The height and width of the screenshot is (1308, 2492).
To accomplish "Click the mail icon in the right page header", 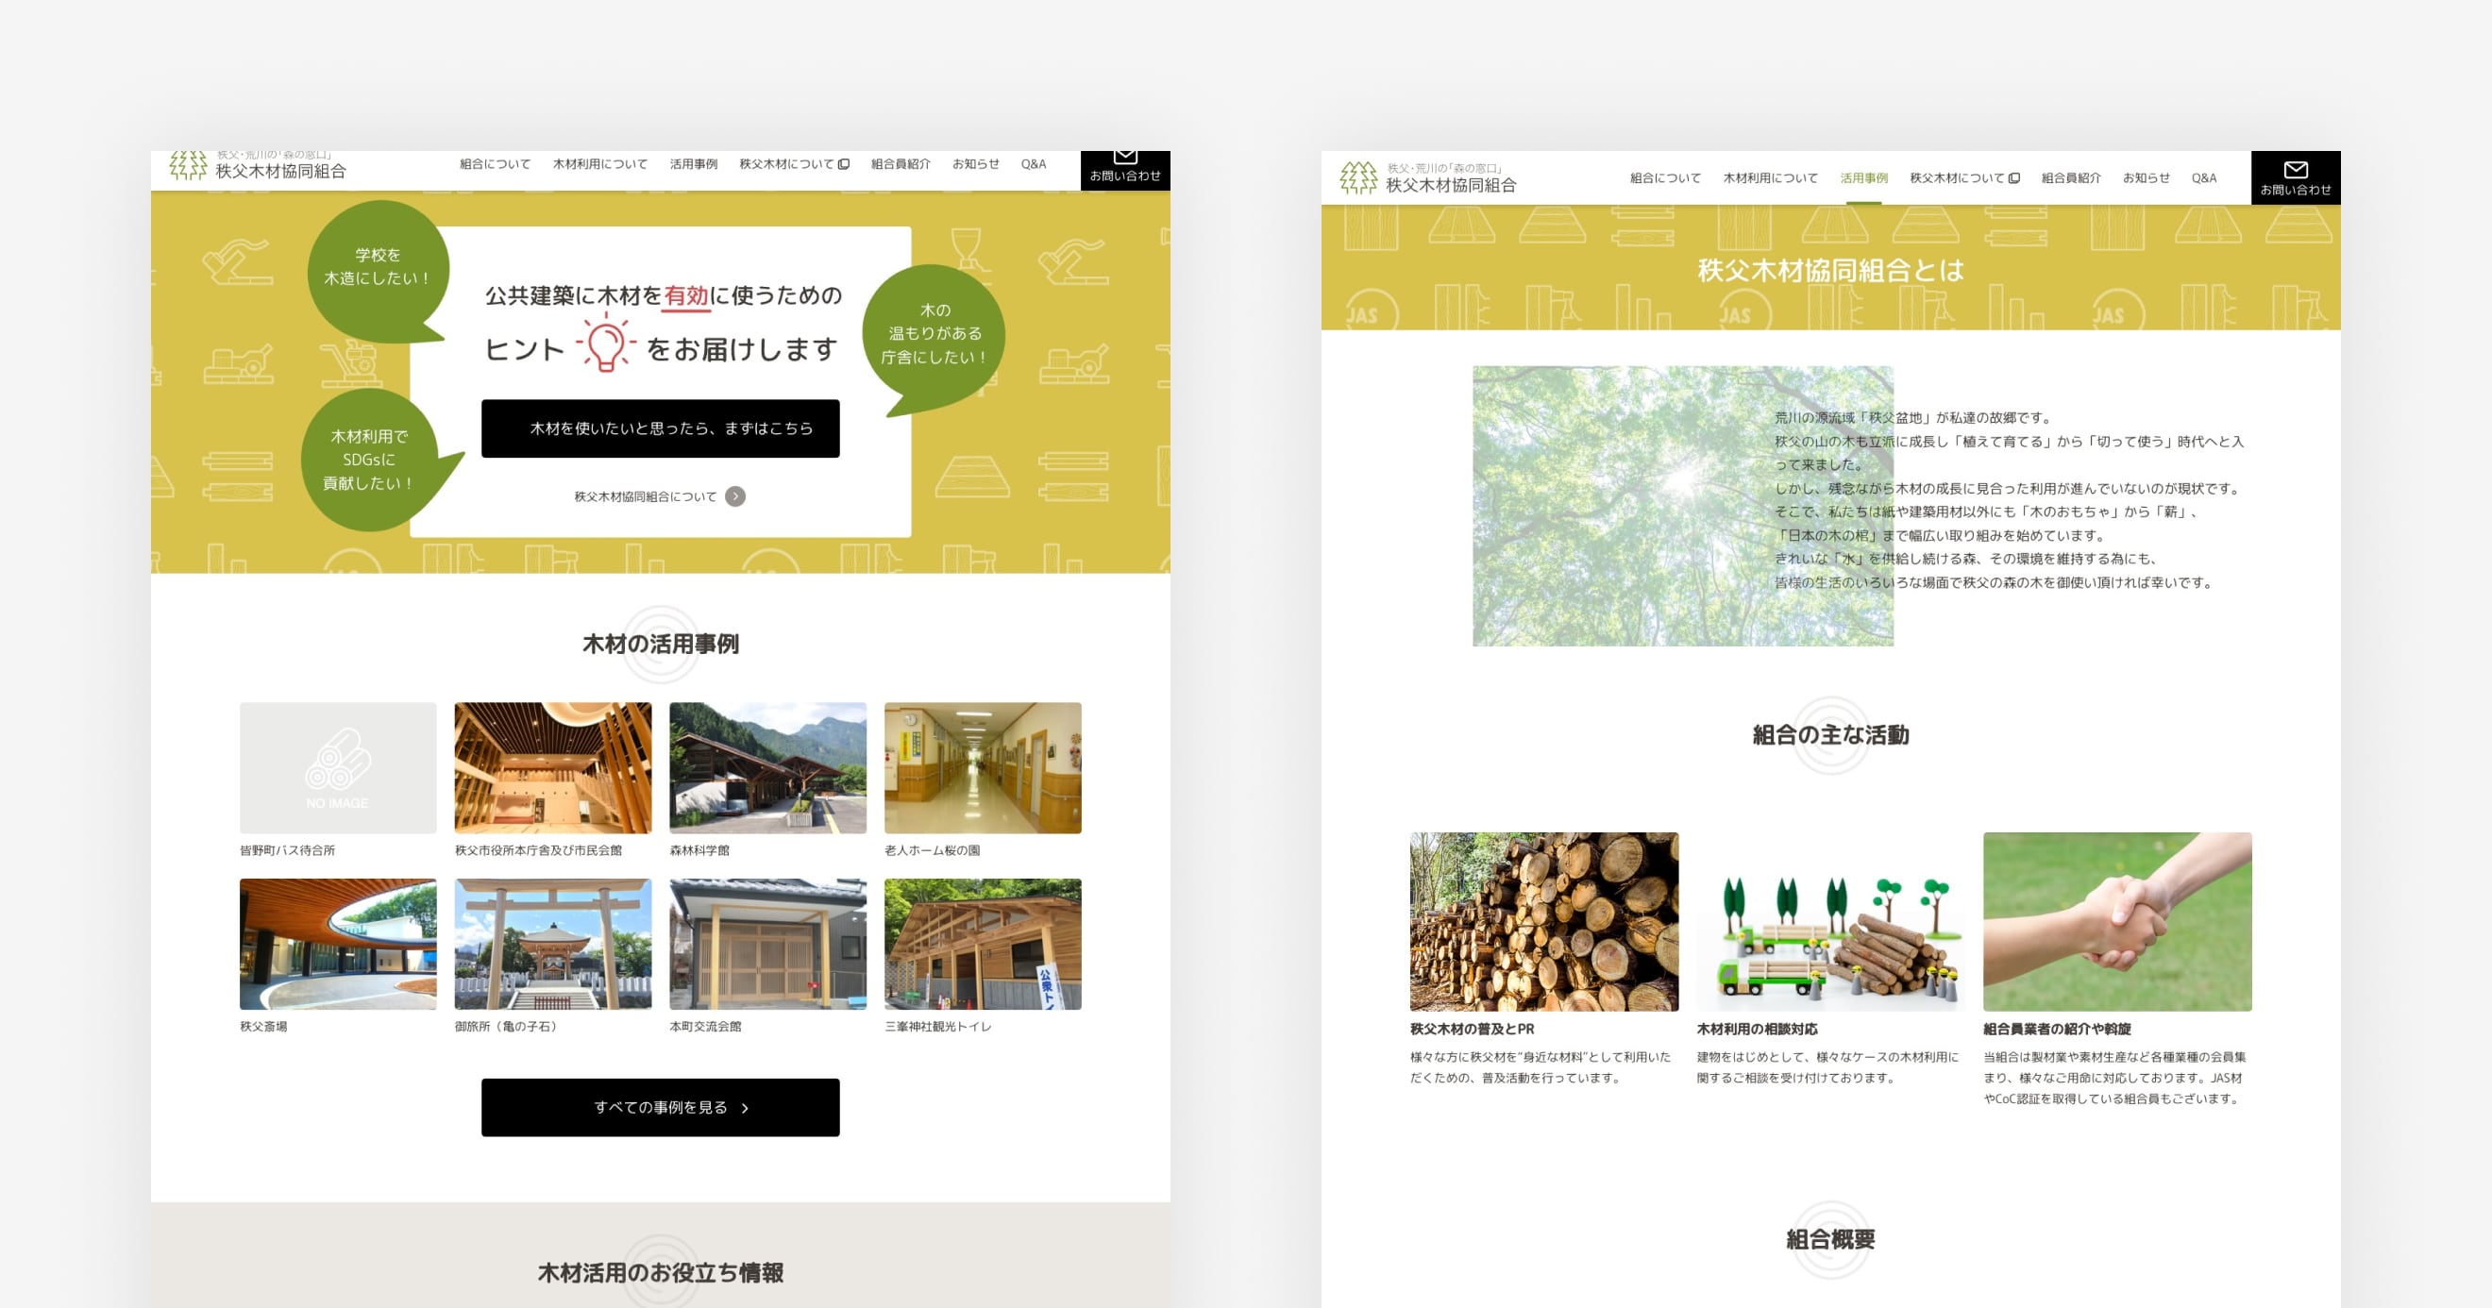I will point(2295,169).
